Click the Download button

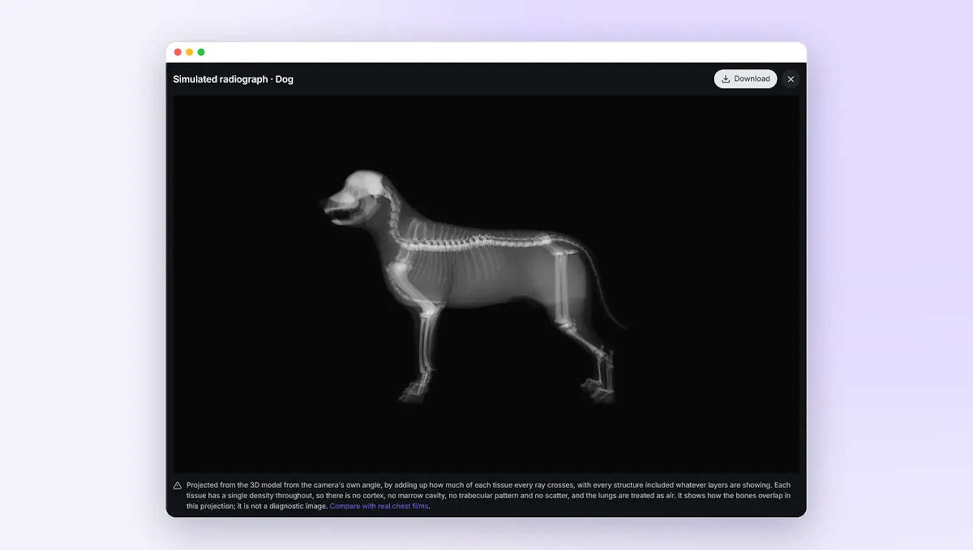click(745, 79)
